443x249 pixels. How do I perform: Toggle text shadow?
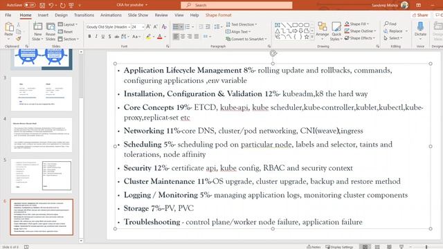[109, 37]
